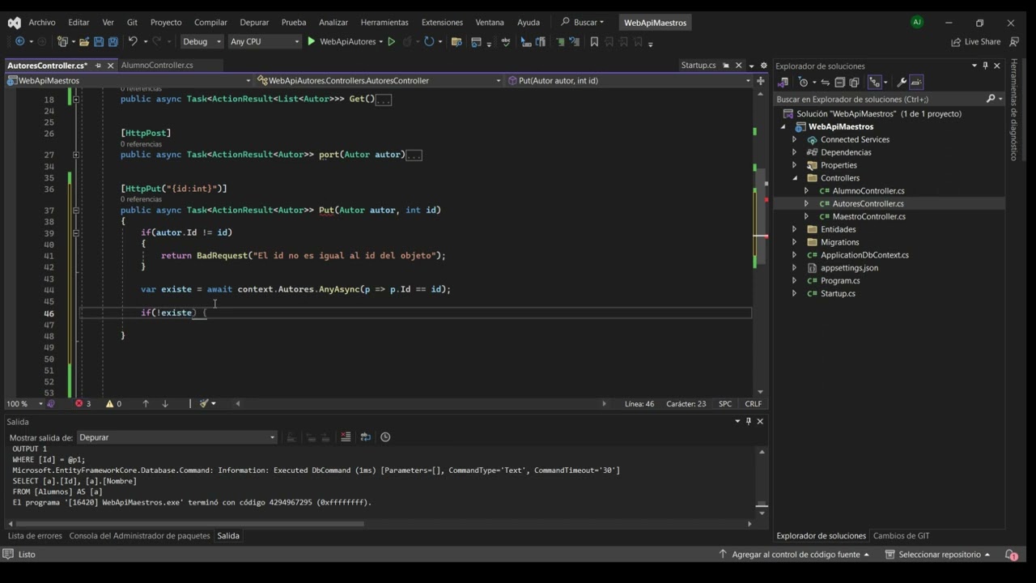
Task: Open the Depurar menu
Action: [254, 23]
